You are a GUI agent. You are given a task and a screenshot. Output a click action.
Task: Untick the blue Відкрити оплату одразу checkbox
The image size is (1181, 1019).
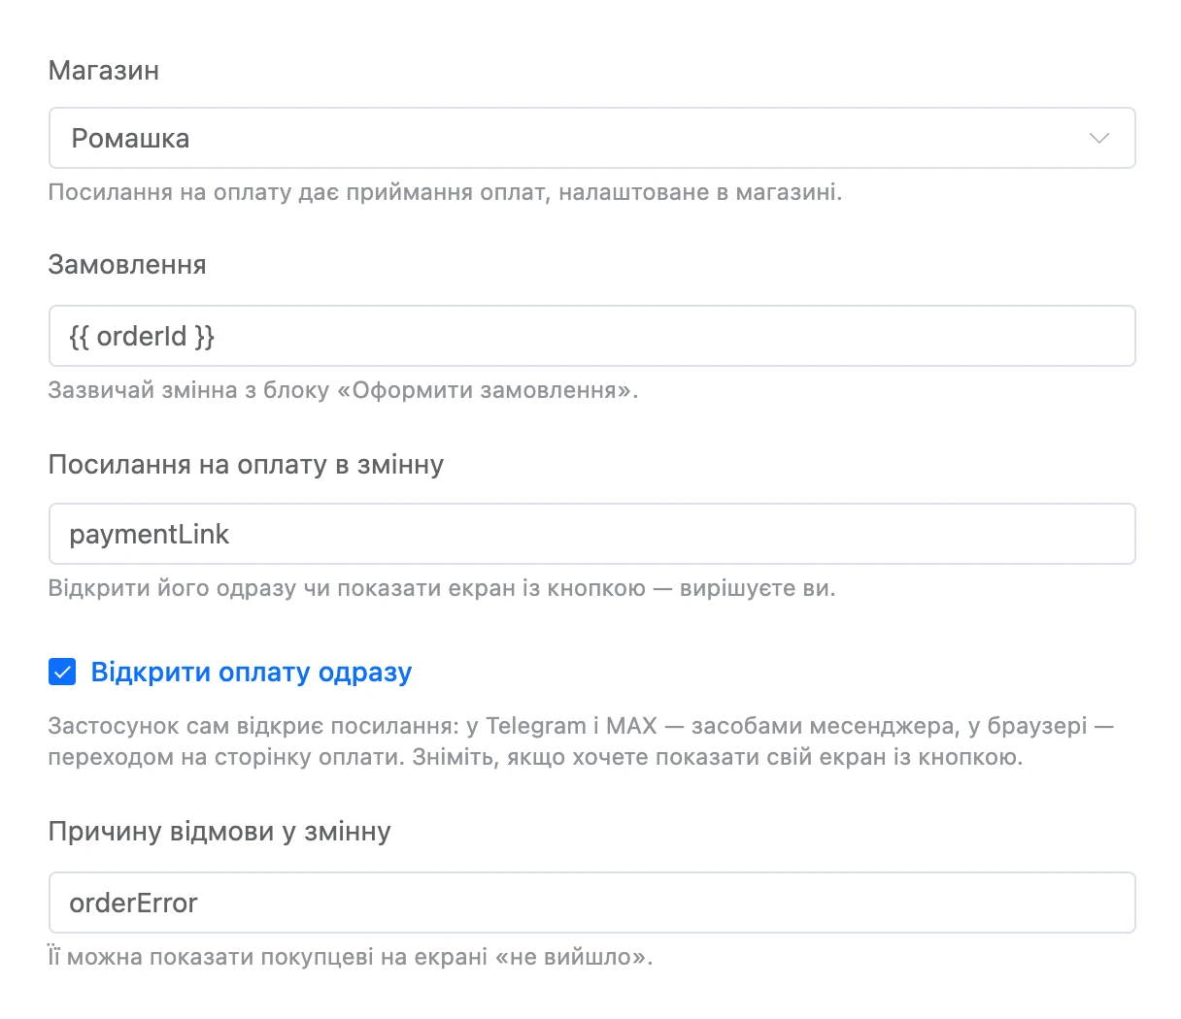click(62, 672)
